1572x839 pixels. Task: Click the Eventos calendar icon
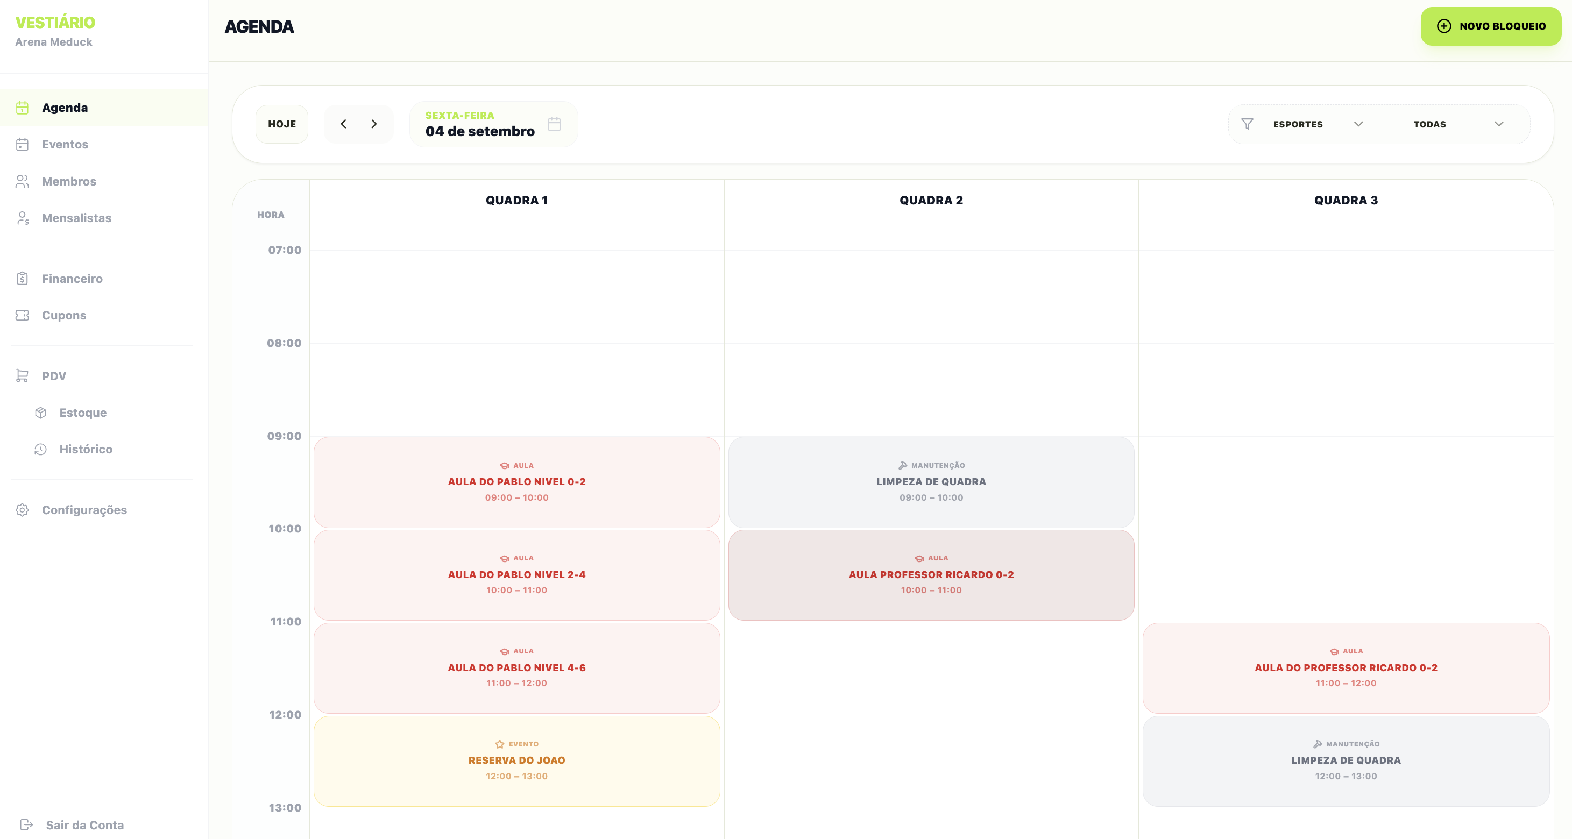(x=23, y=145)
